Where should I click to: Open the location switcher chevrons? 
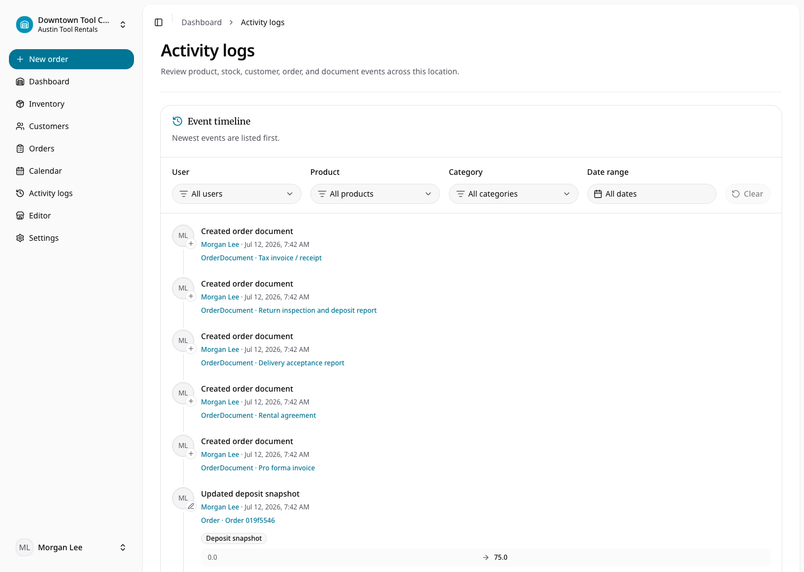[x=123, y=25]
